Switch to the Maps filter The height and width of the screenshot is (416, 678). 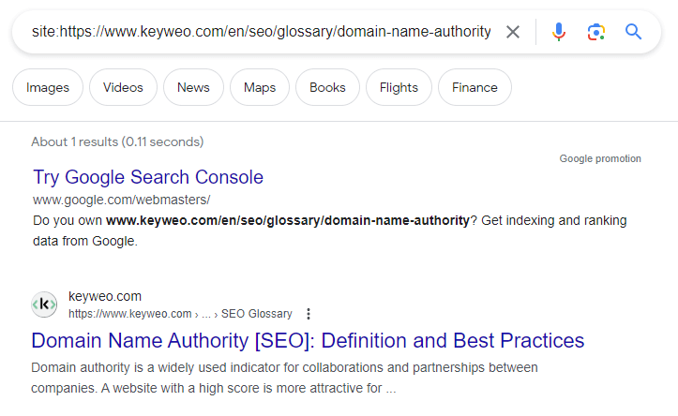coord(260,87)
